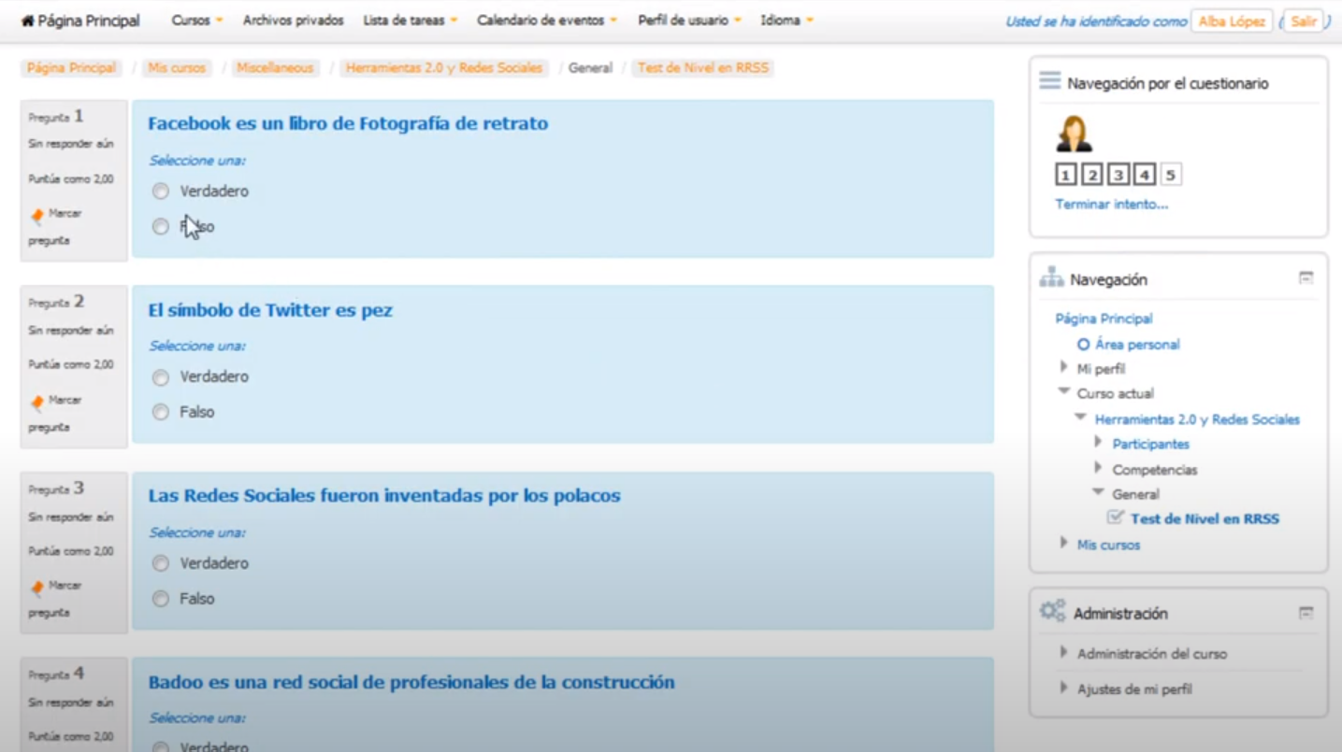Screen dimensions: 1342x752
Task: Click the Salir logout button
Action: click(x=1304, y=21)
